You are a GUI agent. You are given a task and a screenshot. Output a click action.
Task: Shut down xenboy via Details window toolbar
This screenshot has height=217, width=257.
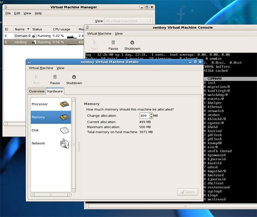click(74, 80)
